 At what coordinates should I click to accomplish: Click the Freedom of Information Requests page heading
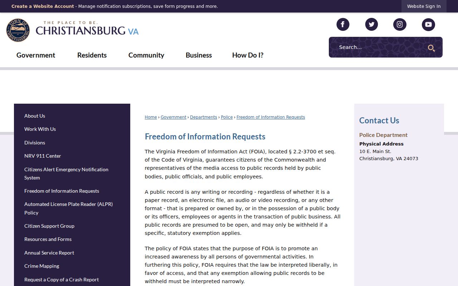pos(205,137)
